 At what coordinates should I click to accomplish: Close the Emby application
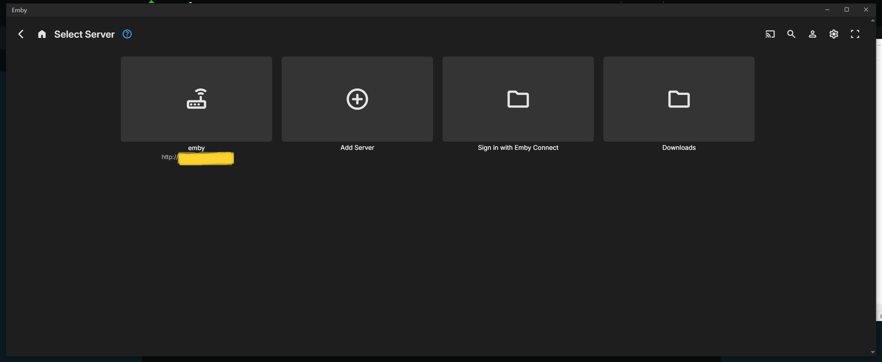(866, 9)
